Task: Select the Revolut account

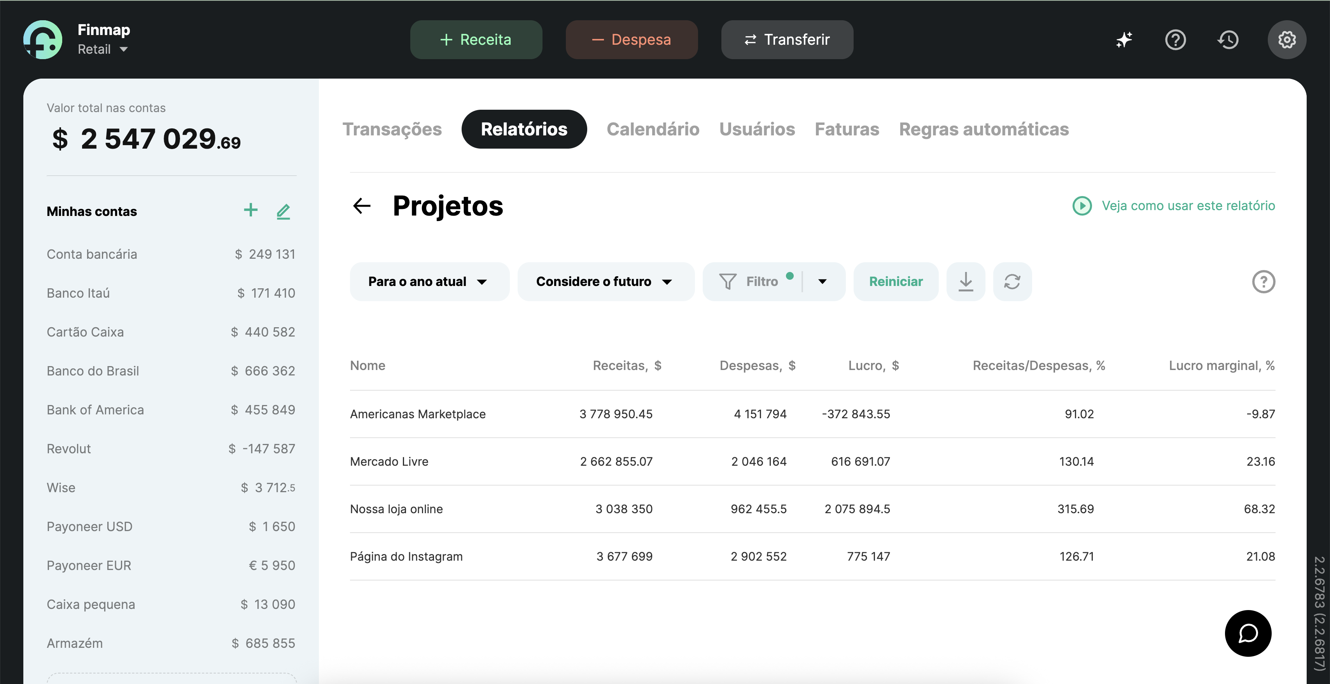Action: (171, 449)
